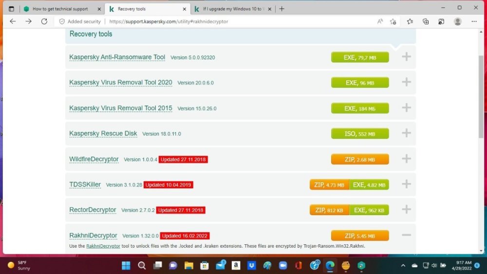
Task: Click the page vertical scrollbar thumb
Action: click(481, 97)
